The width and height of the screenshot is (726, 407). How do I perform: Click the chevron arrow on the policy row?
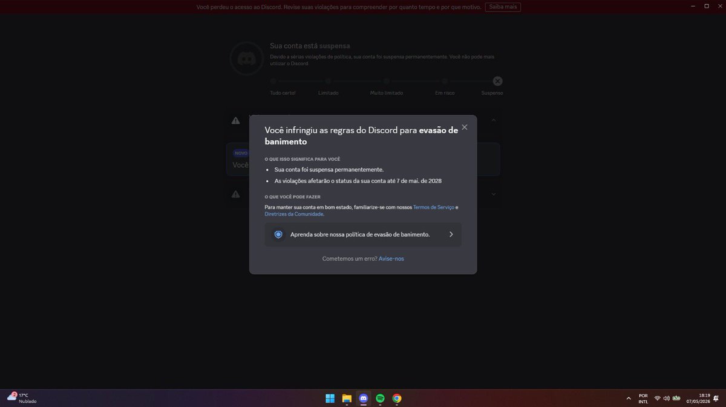pyautogui.click(x=451, y=234)
